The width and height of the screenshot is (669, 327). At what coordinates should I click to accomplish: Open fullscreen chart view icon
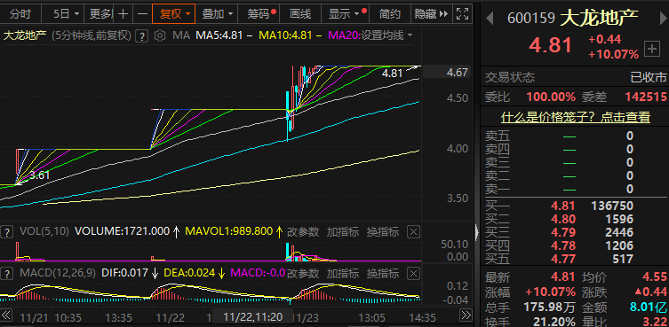pos(463,13)
